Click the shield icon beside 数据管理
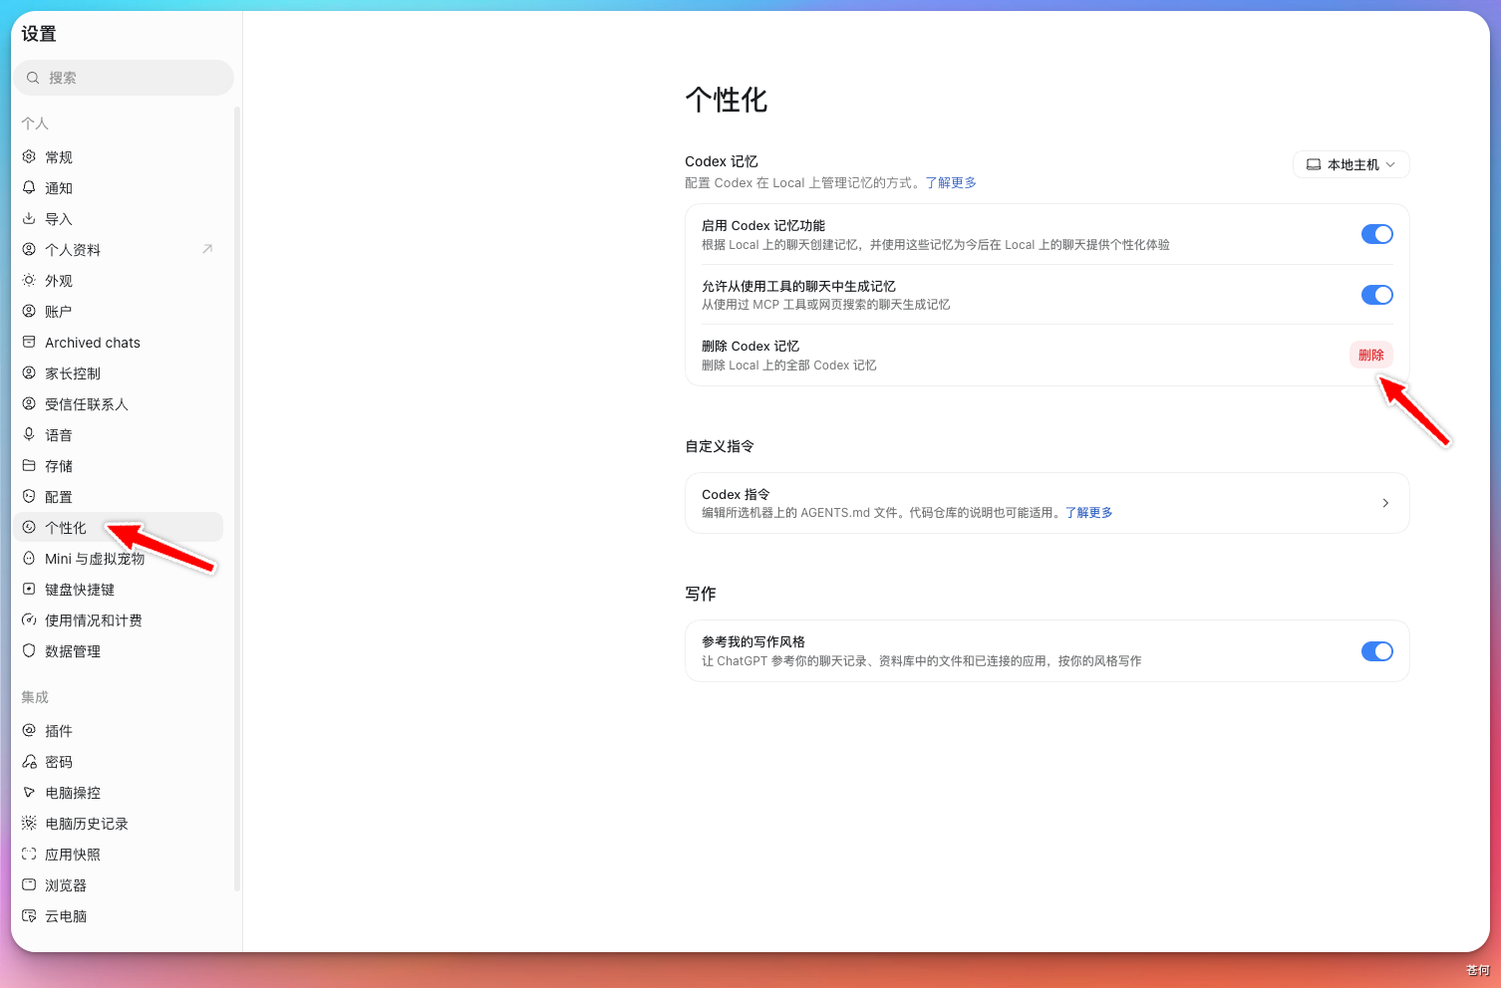The height and width of the screenshot is (988, 1501). (x=29, y=650)
